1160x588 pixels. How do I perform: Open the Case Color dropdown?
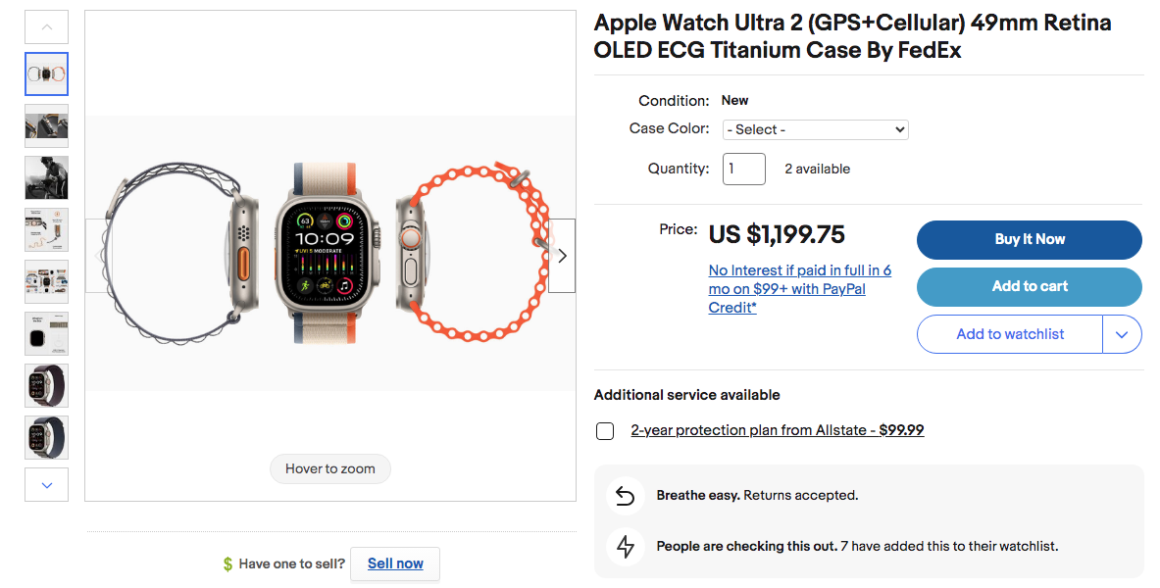(815, 129)
